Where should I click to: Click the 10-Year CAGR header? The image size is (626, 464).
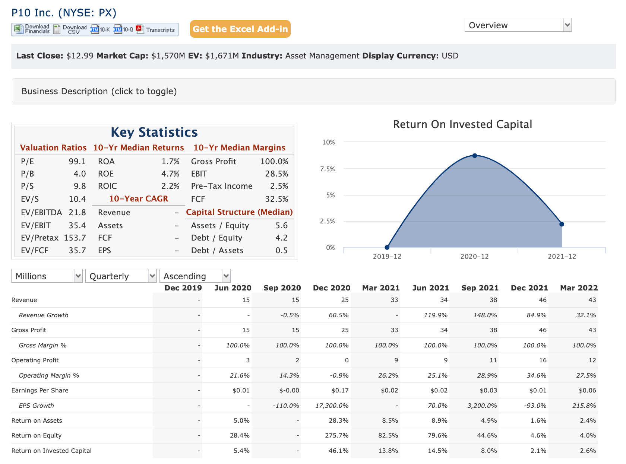pos(139,198)
